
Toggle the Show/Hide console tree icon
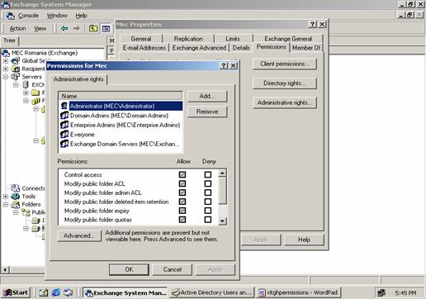[106, 28]
